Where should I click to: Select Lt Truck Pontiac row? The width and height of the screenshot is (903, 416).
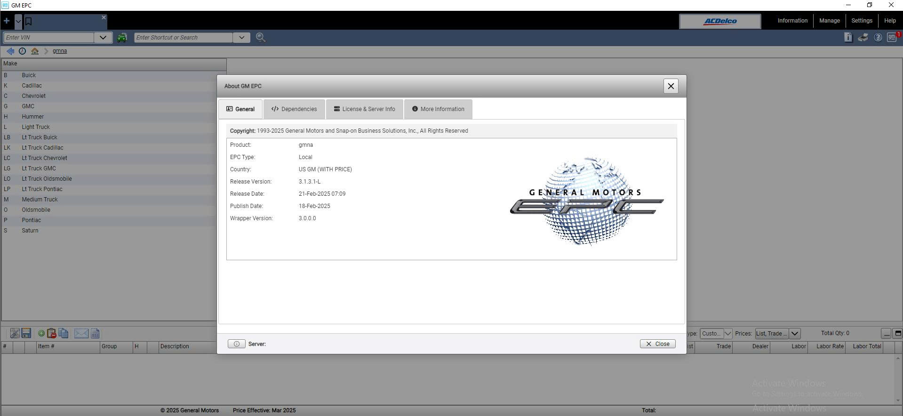click(109, 189)
